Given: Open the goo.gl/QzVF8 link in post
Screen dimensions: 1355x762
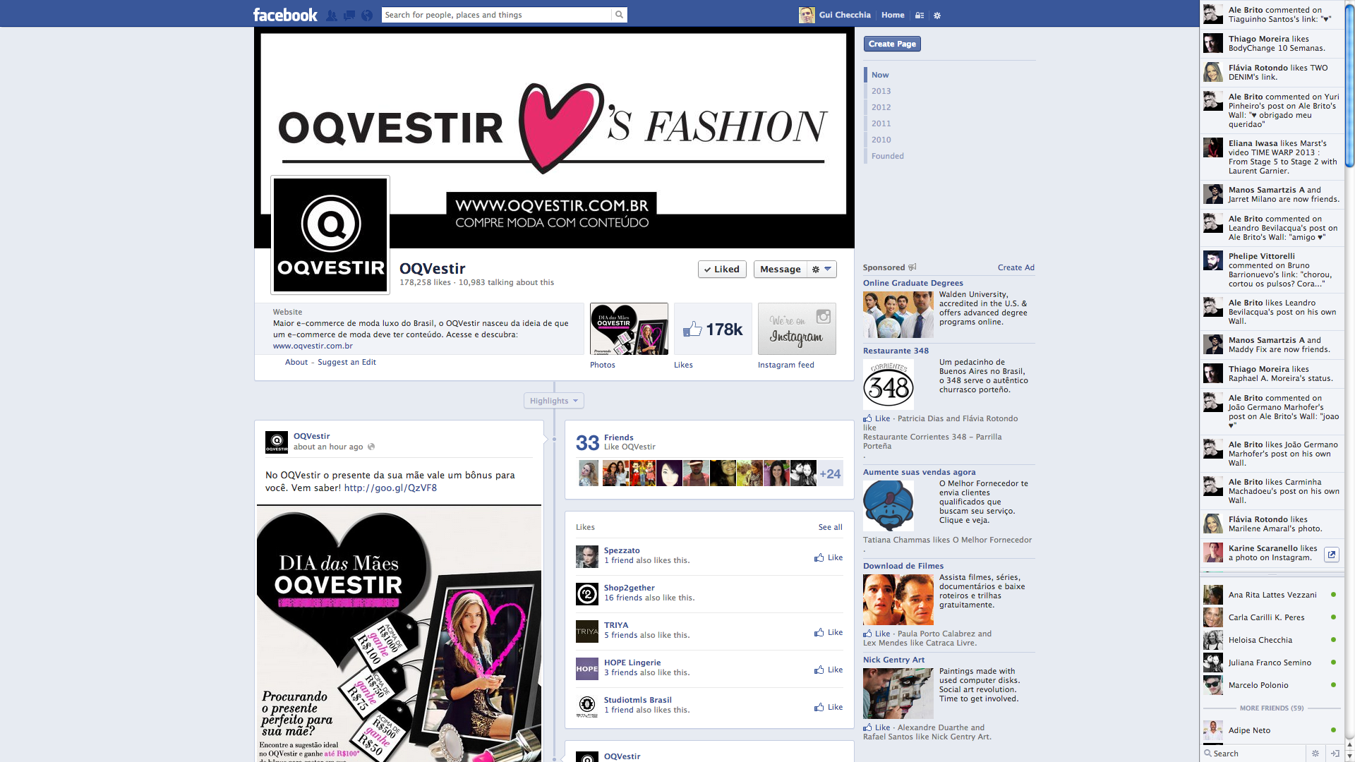Looking at the screenshot, I should tap(390, 488).
